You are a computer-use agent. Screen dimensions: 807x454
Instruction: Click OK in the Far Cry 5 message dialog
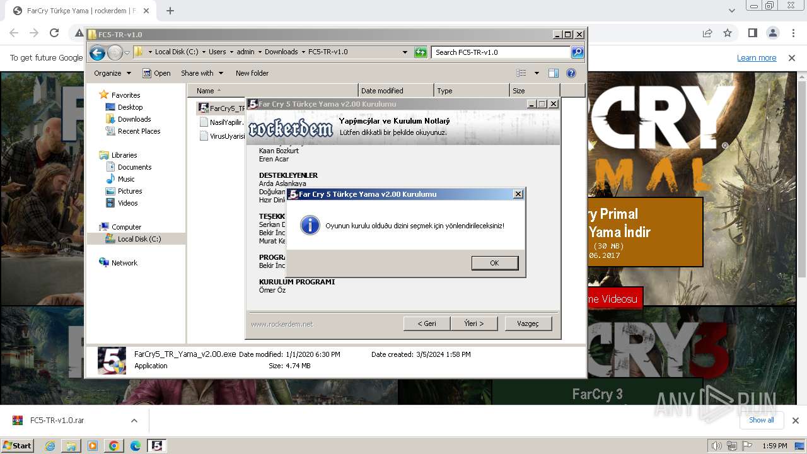pyautogui.click(x=495, y=263)
